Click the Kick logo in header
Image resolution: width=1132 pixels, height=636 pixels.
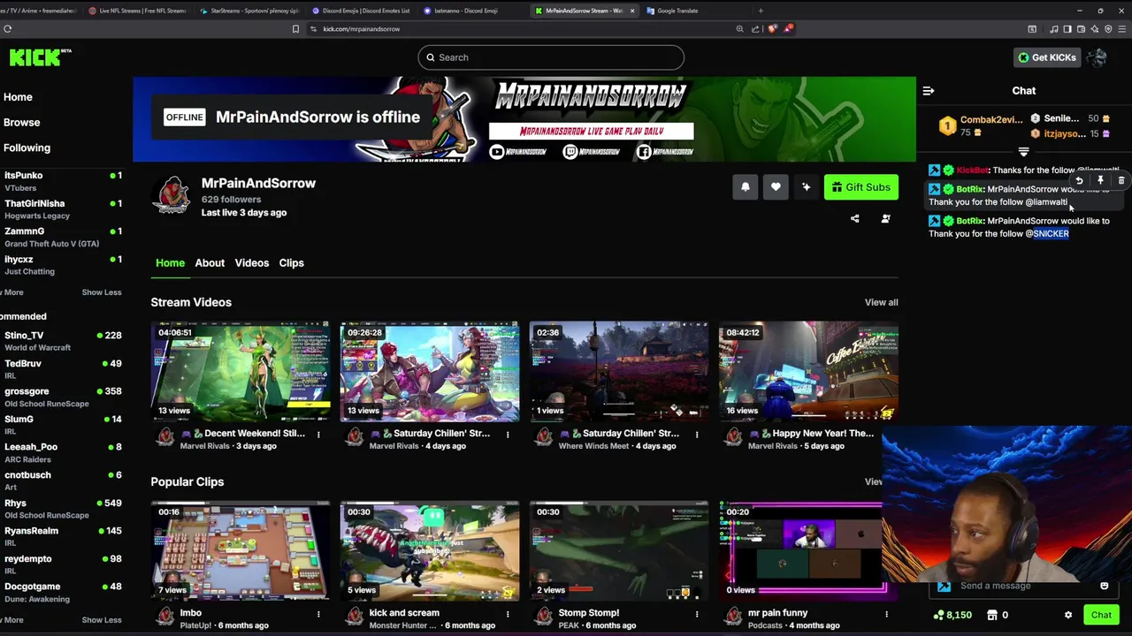(x=40, y=57)
